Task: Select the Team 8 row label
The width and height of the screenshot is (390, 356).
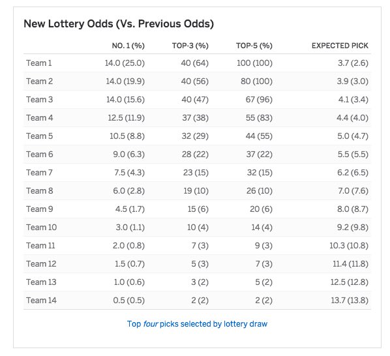Action: pos(39,190)
